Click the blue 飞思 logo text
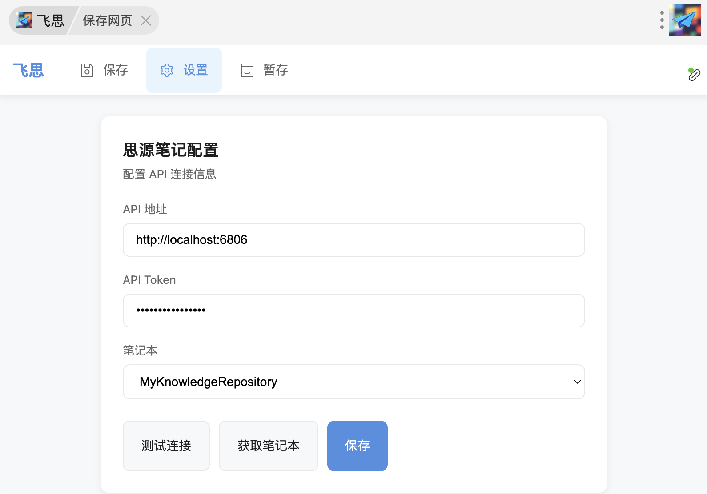Screen dimensions: 707x494 28,70
